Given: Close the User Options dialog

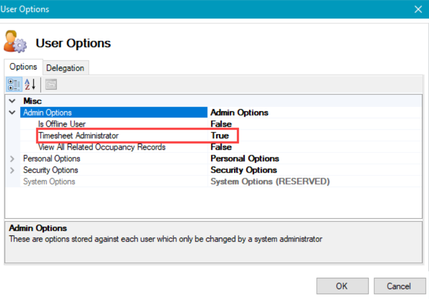Looking at the screenshot, I should point(418,9).
